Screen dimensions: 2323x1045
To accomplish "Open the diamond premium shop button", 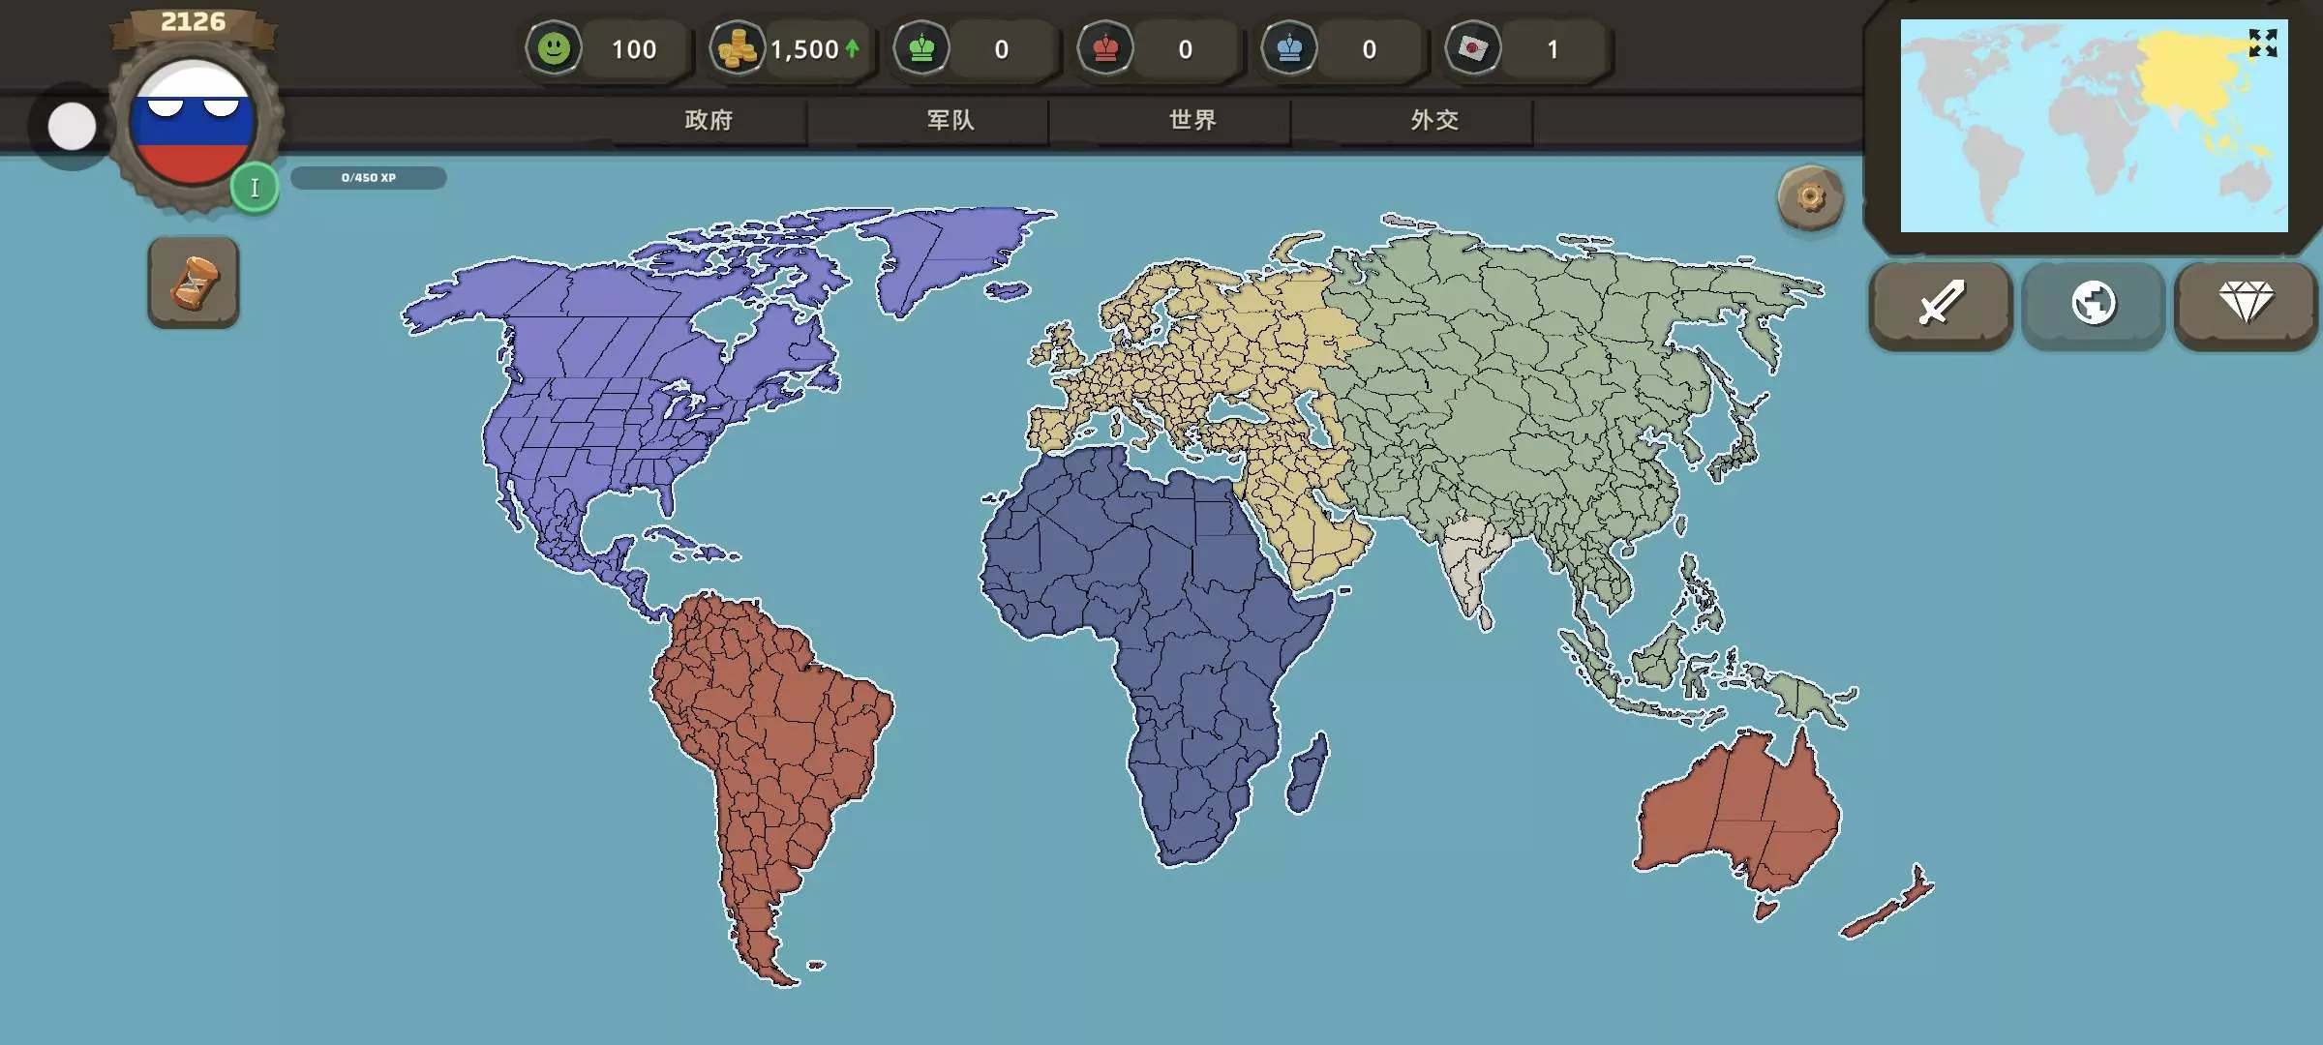I will (x=2246, y=304).
